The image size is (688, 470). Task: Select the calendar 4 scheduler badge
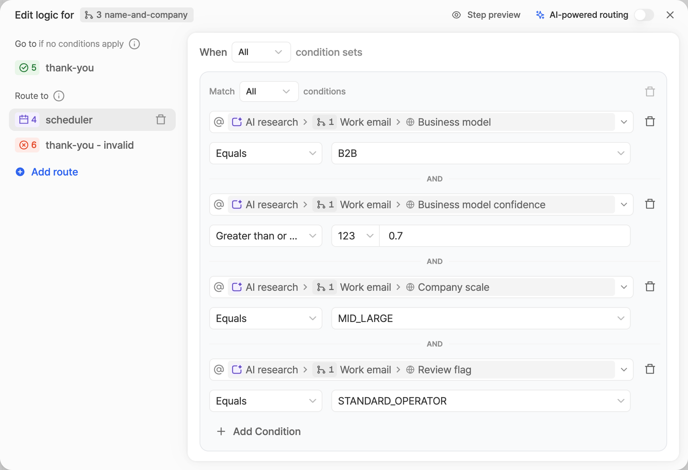pos(27,120)
